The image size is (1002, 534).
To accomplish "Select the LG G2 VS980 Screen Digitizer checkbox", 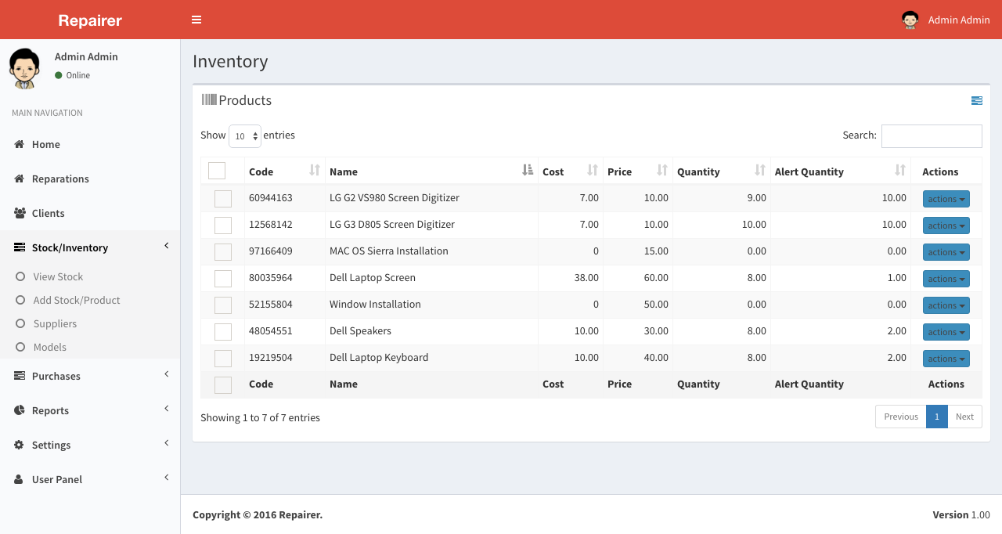I will point(223,199).
